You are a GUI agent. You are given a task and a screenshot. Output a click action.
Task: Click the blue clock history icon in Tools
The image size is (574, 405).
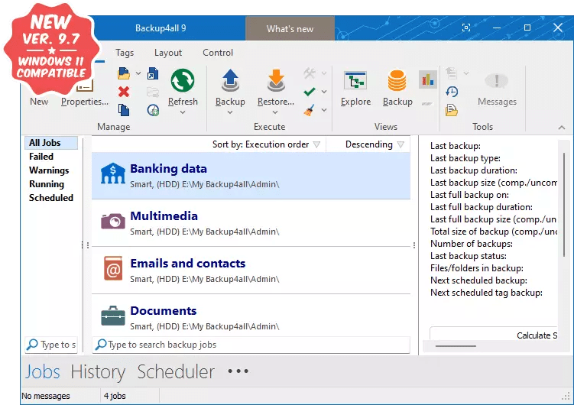pyautogui.click(x=452, y=92)
